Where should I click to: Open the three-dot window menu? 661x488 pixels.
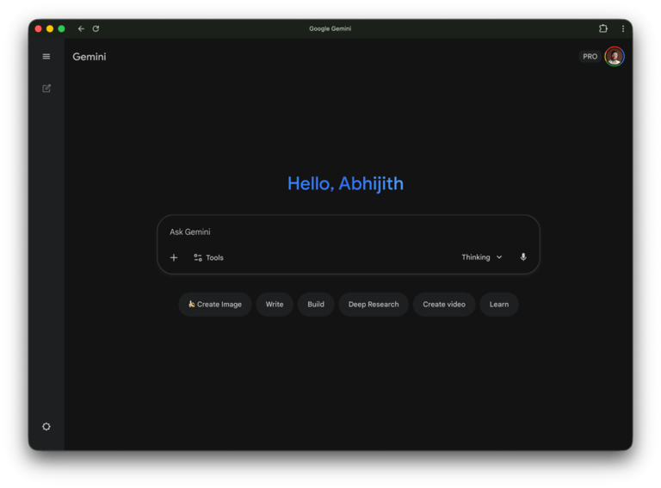pos(623,28)
